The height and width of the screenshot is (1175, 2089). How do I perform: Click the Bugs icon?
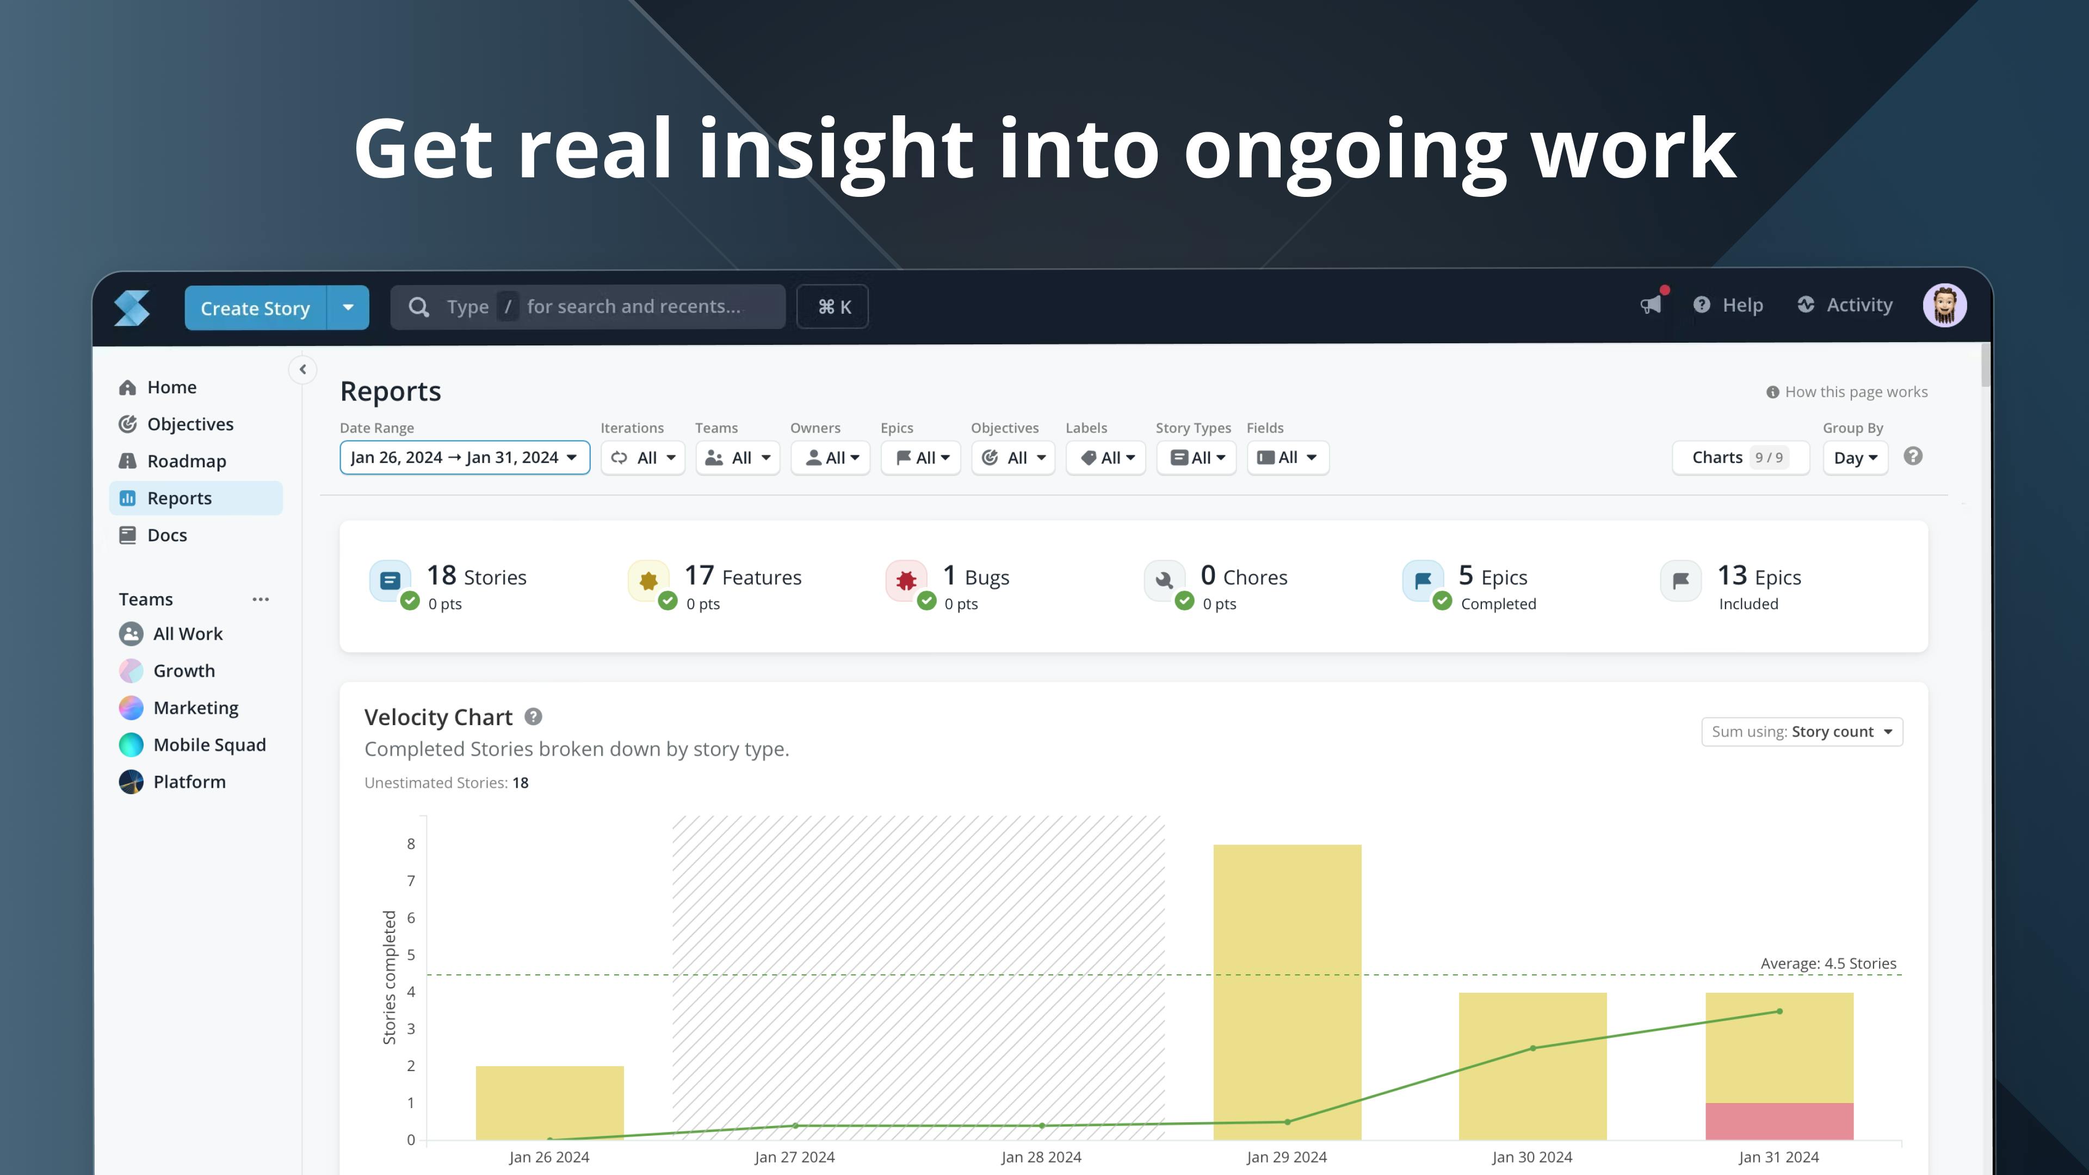pyautogui.click(x=906, y=580)
